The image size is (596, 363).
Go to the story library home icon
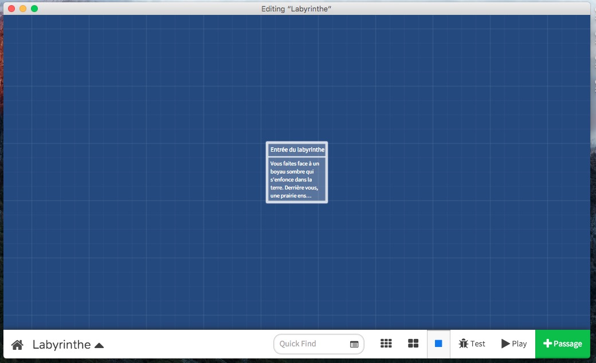[17, 345]
